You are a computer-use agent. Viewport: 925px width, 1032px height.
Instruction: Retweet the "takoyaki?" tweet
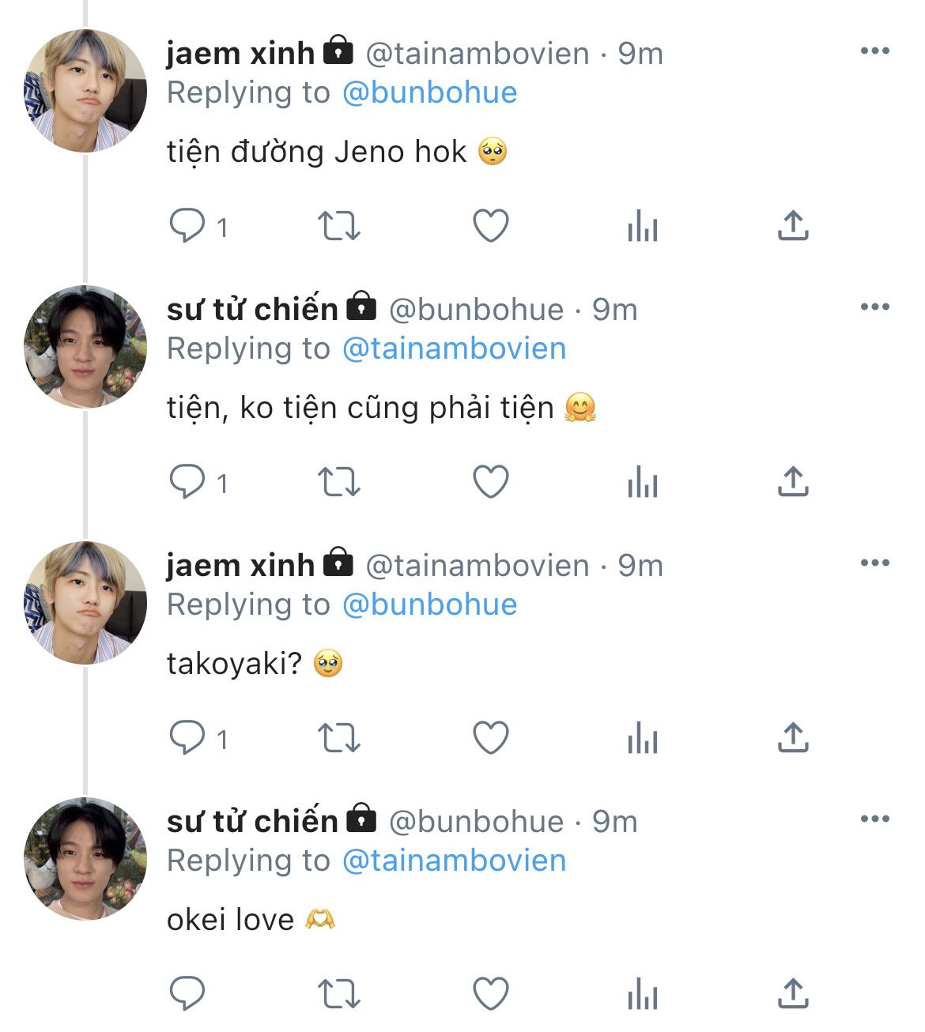(338, 739)
